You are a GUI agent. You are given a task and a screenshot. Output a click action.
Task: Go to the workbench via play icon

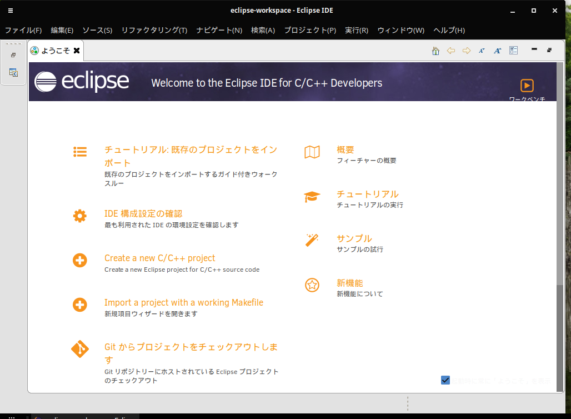pos(527,86)
